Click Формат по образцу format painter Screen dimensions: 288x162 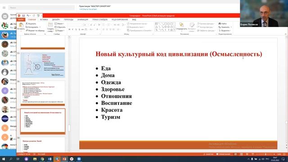point(35,31)
